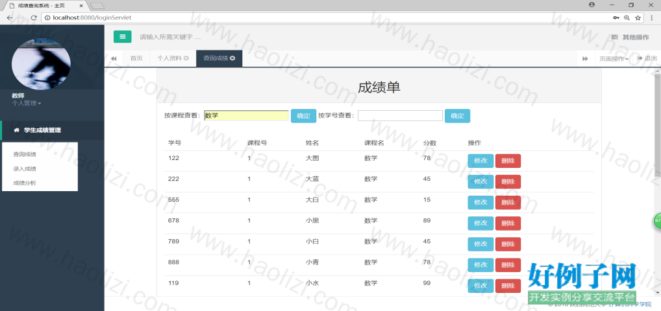Click the name cell 小黑
The height and width of the screenshot is (311, 661).
[312, 220]
